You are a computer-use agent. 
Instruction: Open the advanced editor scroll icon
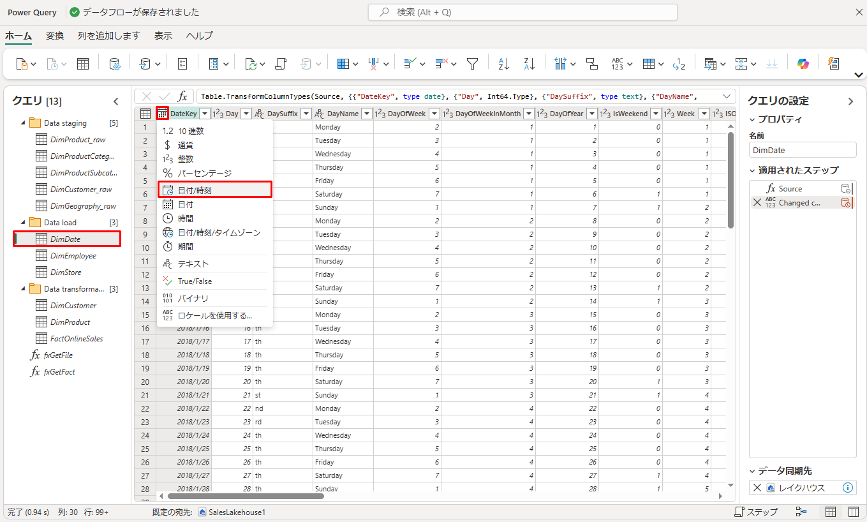pyautogui.click(x=281, y=64)
